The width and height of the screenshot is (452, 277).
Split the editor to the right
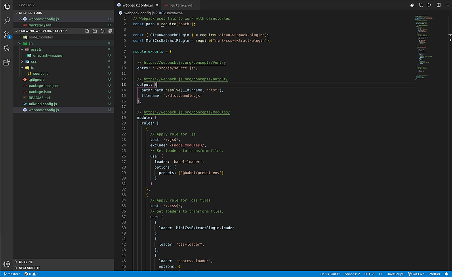point(439,5)
